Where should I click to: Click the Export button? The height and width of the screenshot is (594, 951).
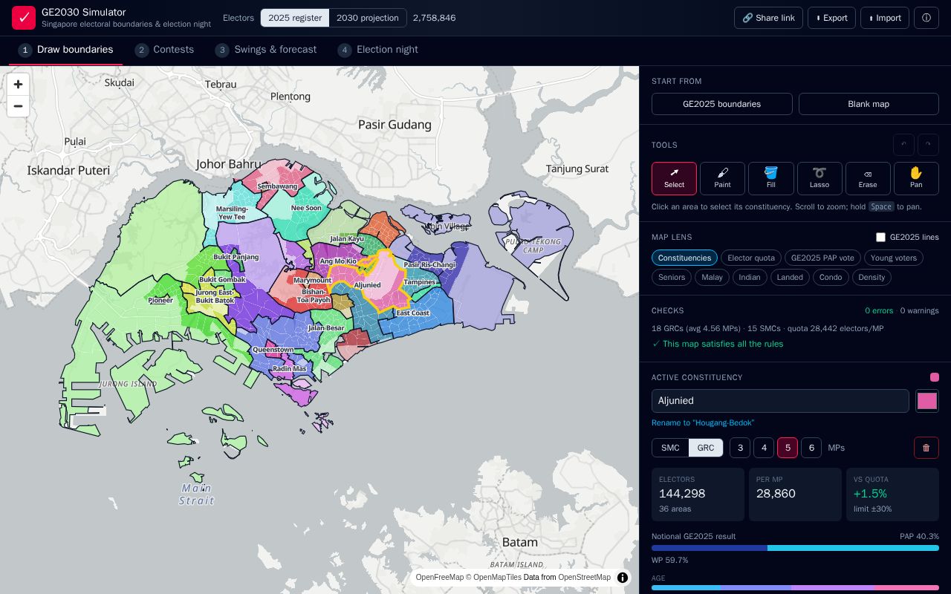[831, 18]
